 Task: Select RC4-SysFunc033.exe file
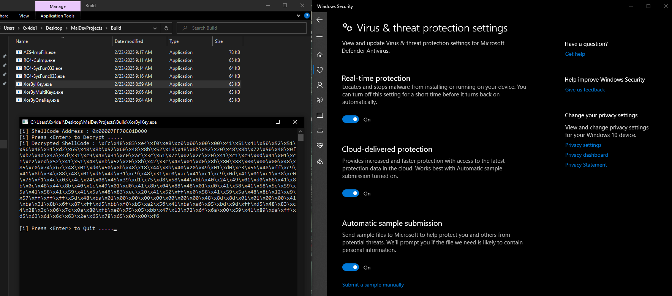(x=44, y=76)
